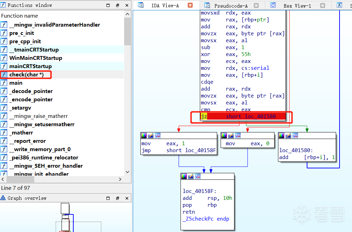352x232 pixels.
Task: Click the IDA View-A tab icon
Action: pos(141,5)
